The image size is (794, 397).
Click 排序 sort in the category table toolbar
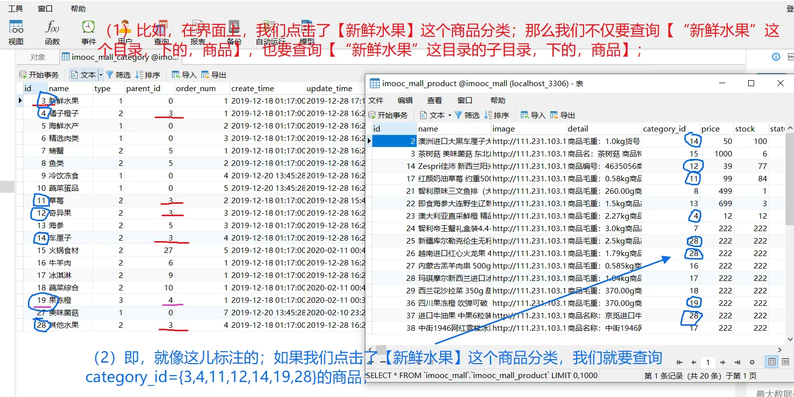click(148, 75)
